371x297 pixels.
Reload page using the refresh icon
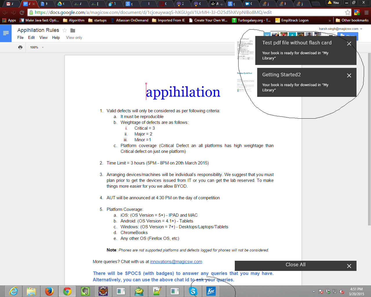(22, 12)
